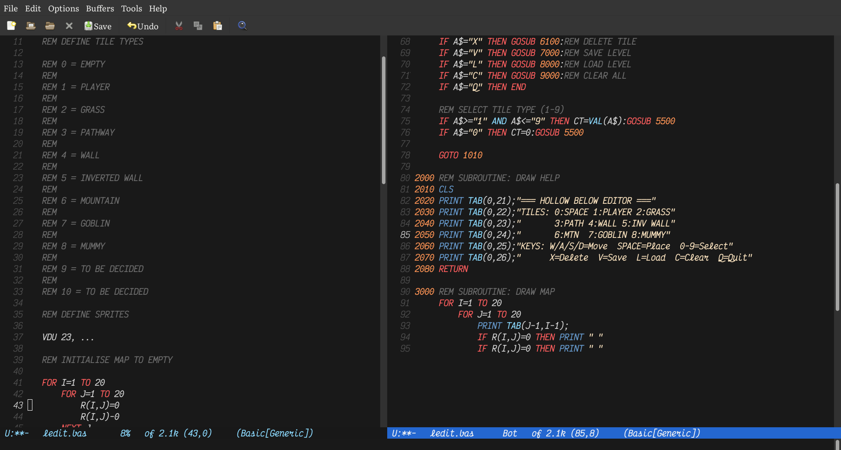Click line REM 5 = INVERTED WALL
This screenshot has height=450, width=841.
pyautogui.click(x=92, y=178)
